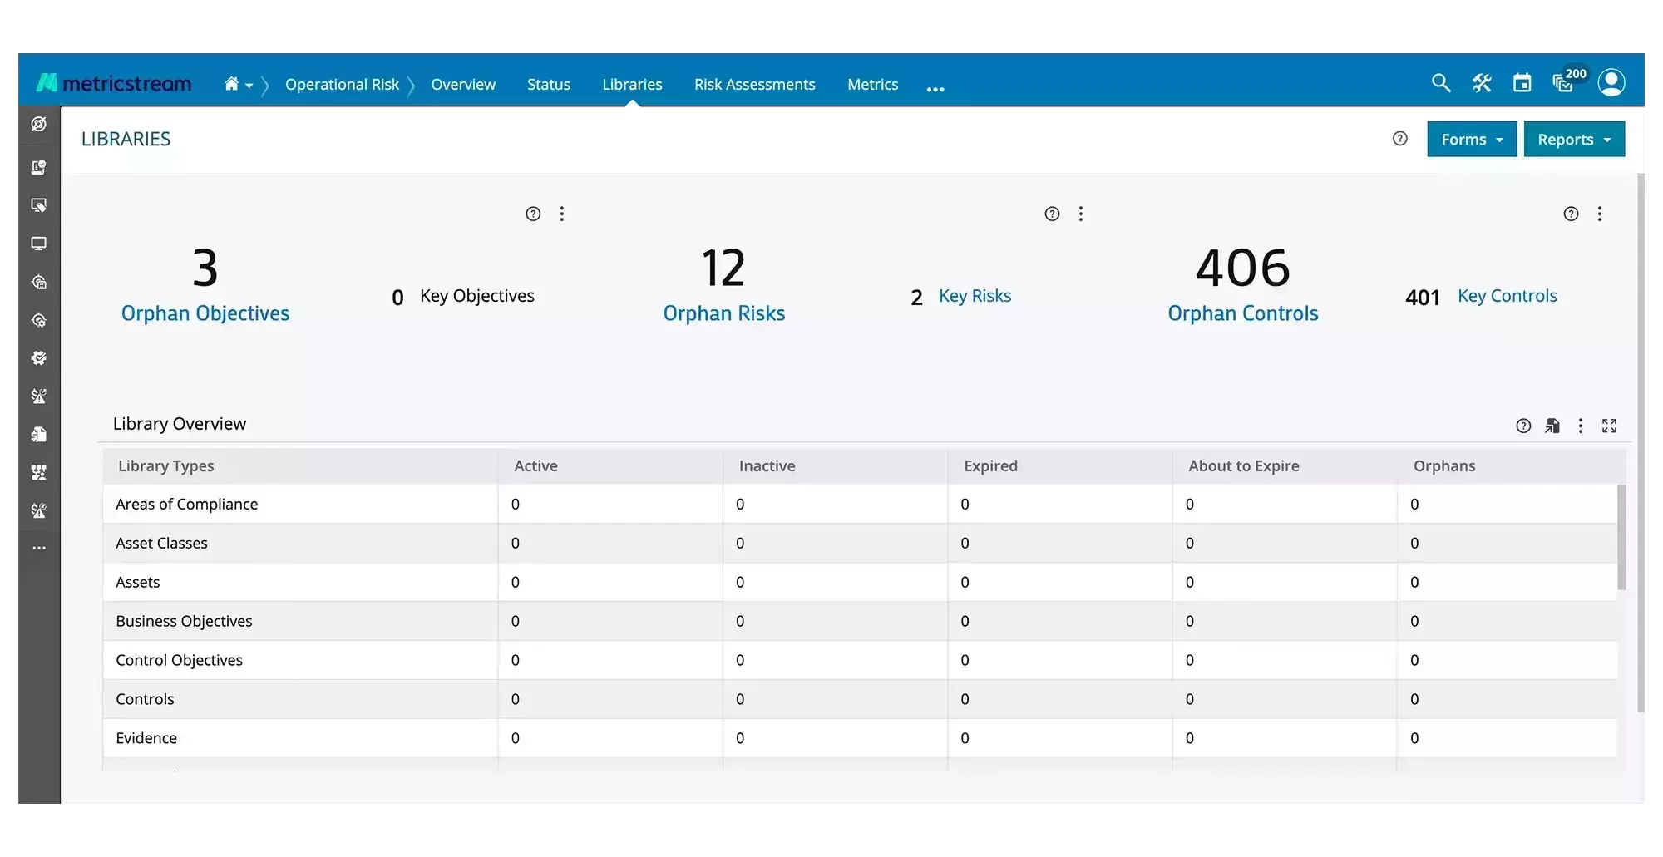Screen dimensions: 1663x857
Task: Open the admin tools icon in the header
Action: pos(1482,82)
